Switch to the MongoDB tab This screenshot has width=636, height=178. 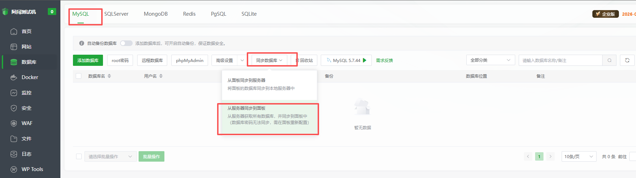coord(156,14)
